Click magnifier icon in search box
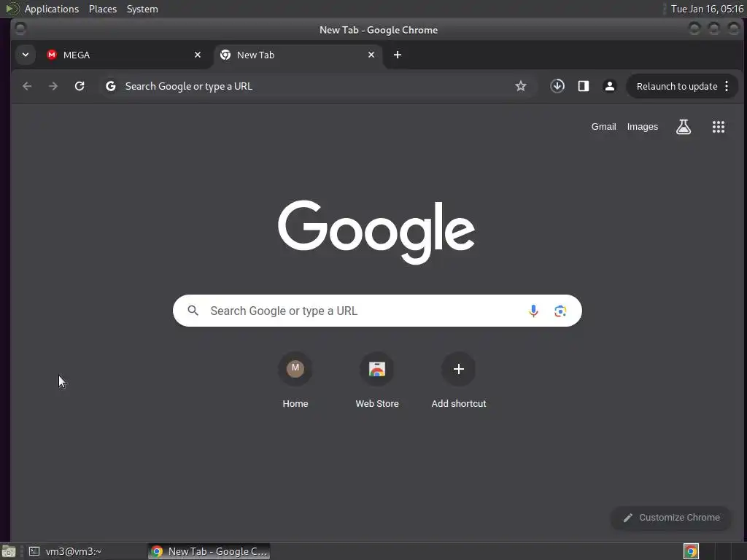747x560 pixels. 193,311
